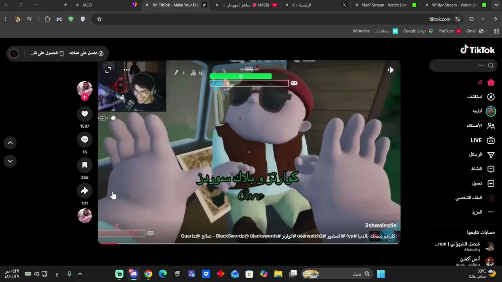Open Following (أتابعه) in the sidebar
The image size is (502, 282).
[484, 111]
